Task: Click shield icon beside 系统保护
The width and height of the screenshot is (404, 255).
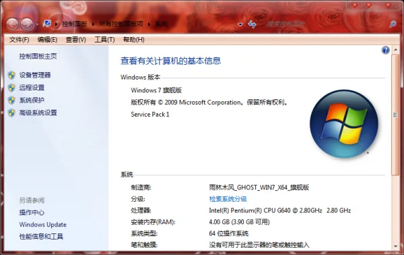Action: (11, 100)
